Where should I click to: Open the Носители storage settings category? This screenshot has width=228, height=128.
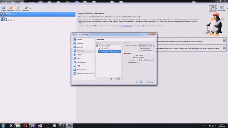[x=84, y=51]
